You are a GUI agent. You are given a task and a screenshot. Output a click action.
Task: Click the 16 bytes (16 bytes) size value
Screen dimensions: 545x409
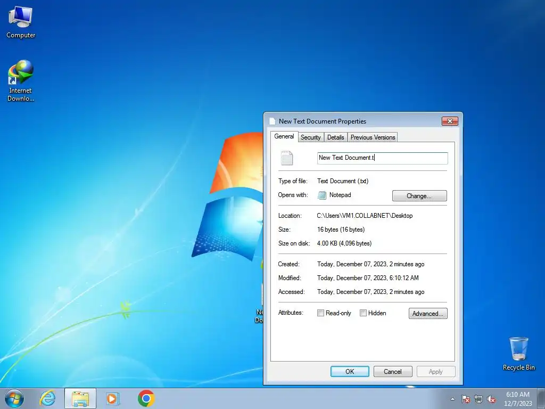(341, 230)
